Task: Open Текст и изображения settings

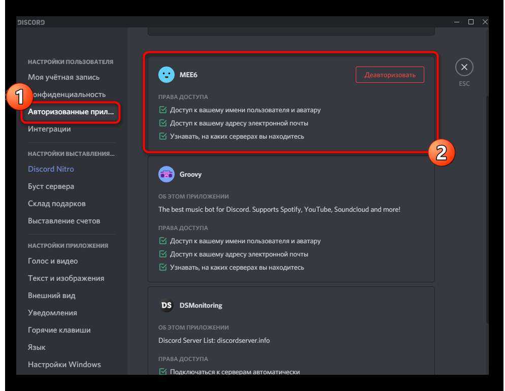Action: tap(66, 278)
